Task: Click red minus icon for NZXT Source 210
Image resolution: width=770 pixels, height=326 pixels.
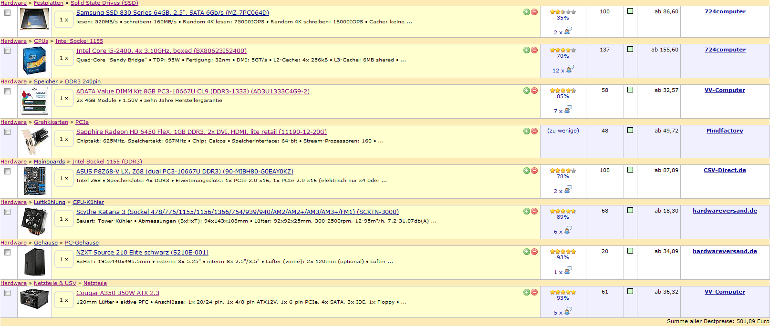Action: [534, 252]
